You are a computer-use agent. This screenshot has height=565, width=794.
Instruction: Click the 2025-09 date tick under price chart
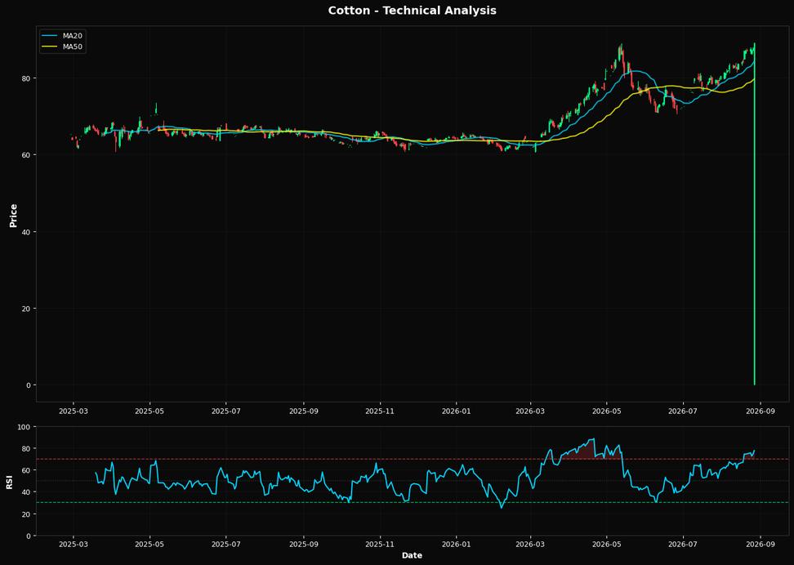[x=304, y=411]
